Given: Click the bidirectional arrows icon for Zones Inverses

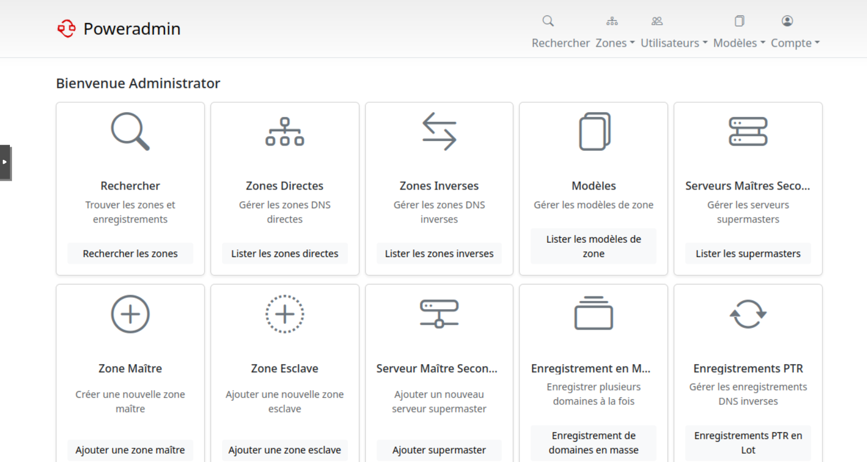Looking at the screenshot, I should coord(439,132).
